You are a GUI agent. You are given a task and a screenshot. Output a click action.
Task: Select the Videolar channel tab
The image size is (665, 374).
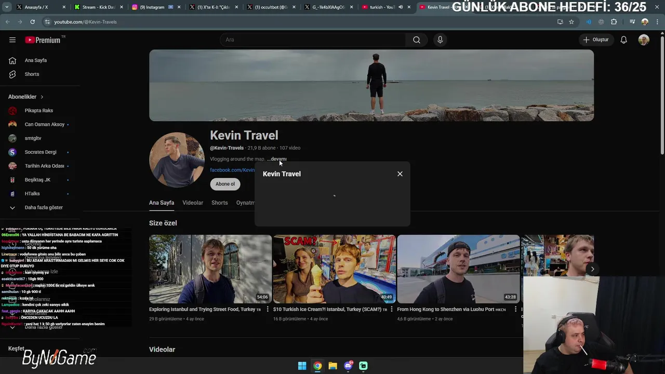[193, 203]
